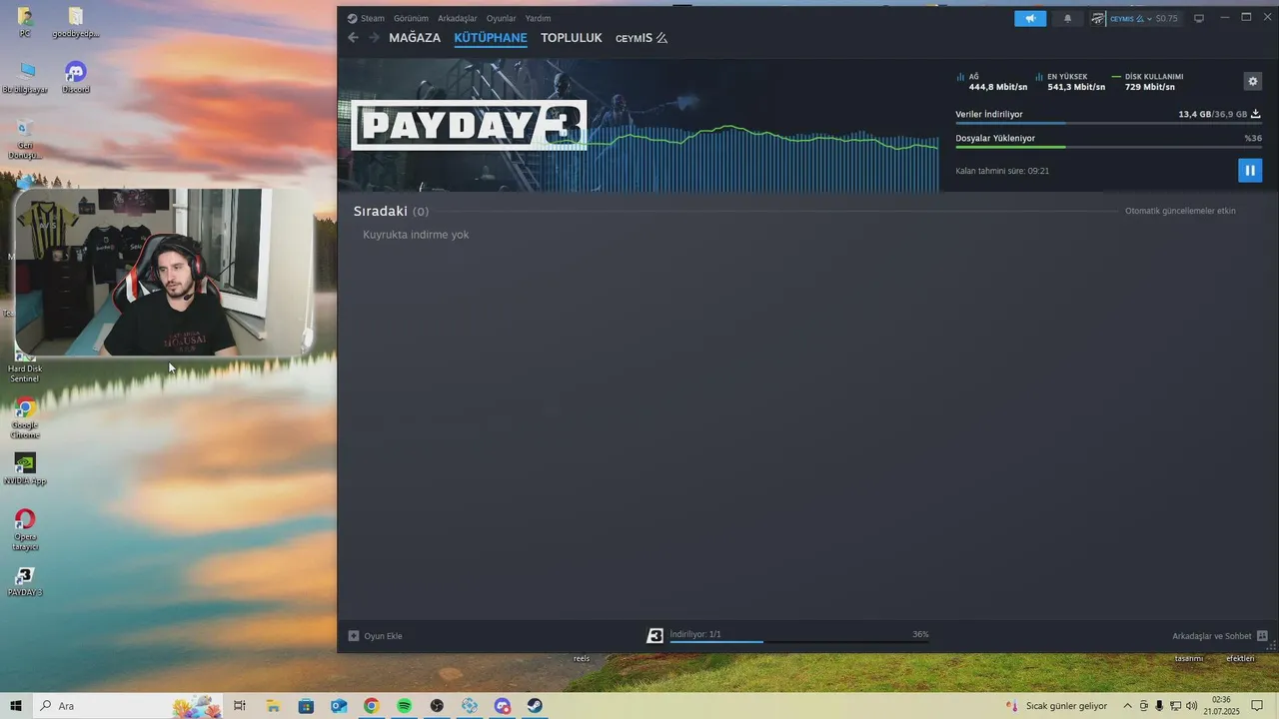This screenshot has width=1279, height=719.
Task: Open the Sıcak günler geliyor weather widget
Action: [1057, 706]
